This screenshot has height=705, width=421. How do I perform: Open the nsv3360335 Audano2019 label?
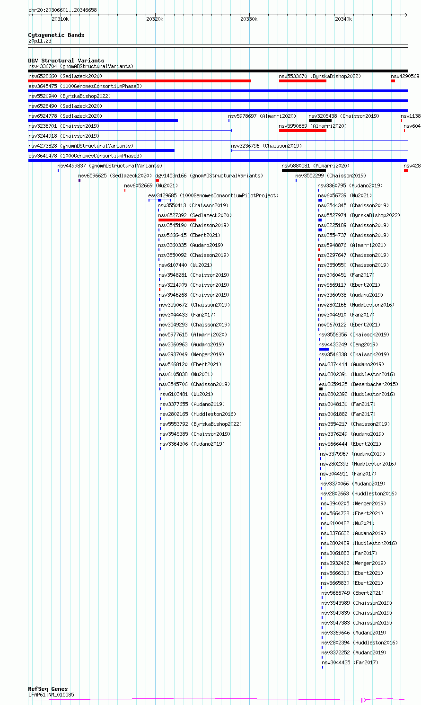pyautogui.click(x=191, y=245)
